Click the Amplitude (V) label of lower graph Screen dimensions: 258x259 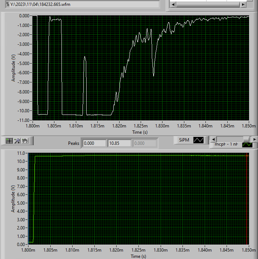13,198
